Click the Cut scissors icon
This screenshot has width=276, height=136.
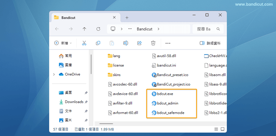tap(84, 43)
